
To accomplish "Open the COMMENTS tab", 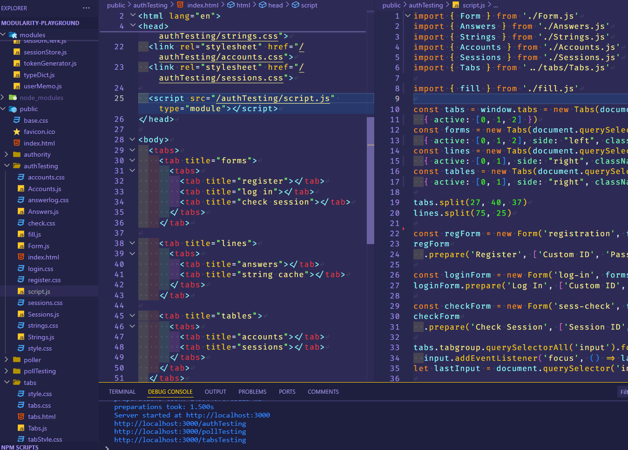I will [x=323, y=392].
